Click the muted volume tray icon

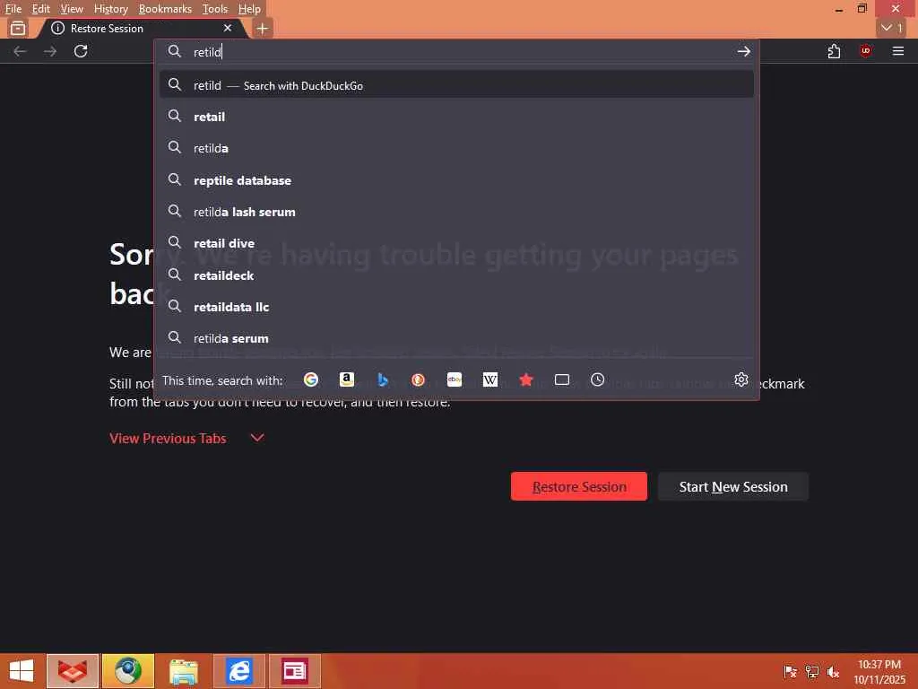833,671
